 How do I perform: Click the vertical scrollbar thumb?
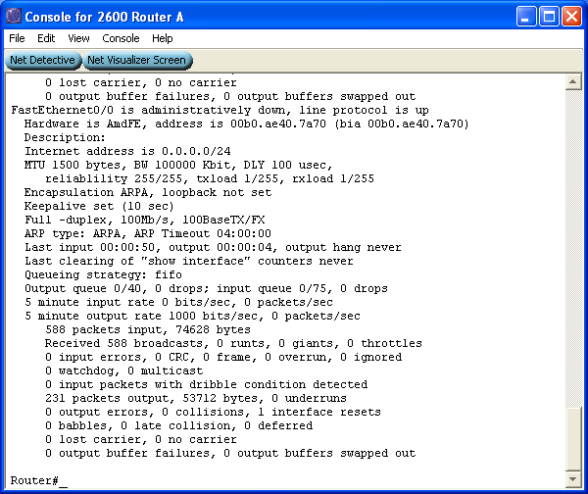[573, 439]
